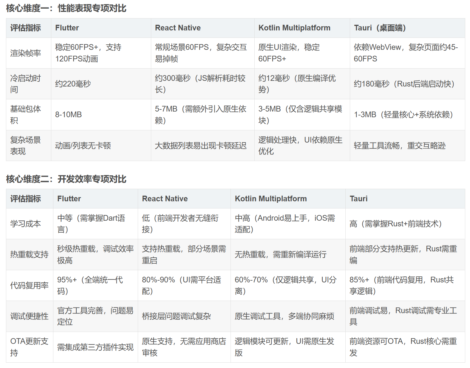Click cell 约180毫秒（Rust后端启动快）
470x368 pixels.
pyautogui.click(x=407, y=84)
